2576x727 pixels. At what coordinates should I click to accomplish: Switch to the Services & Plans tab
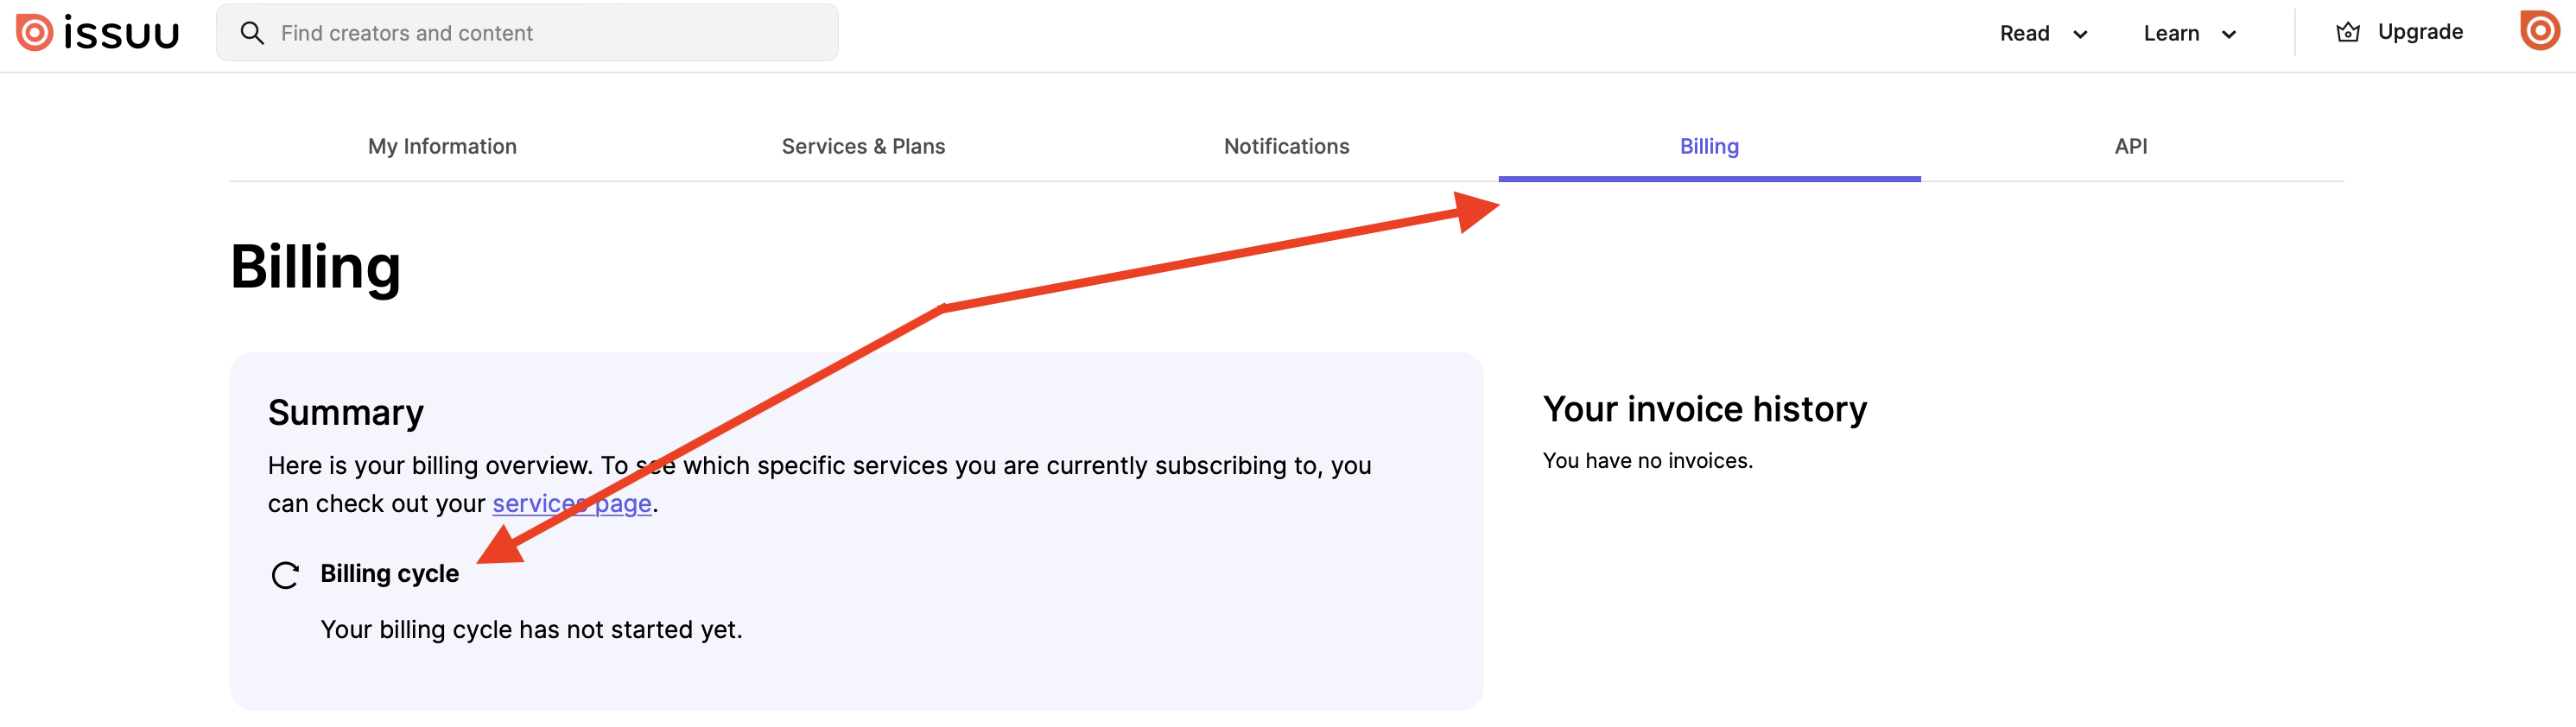click(863, 146)
